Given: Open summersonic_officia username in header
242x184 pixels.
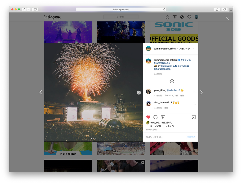Looking at the screenshot, I should click(x=165, y=49).
